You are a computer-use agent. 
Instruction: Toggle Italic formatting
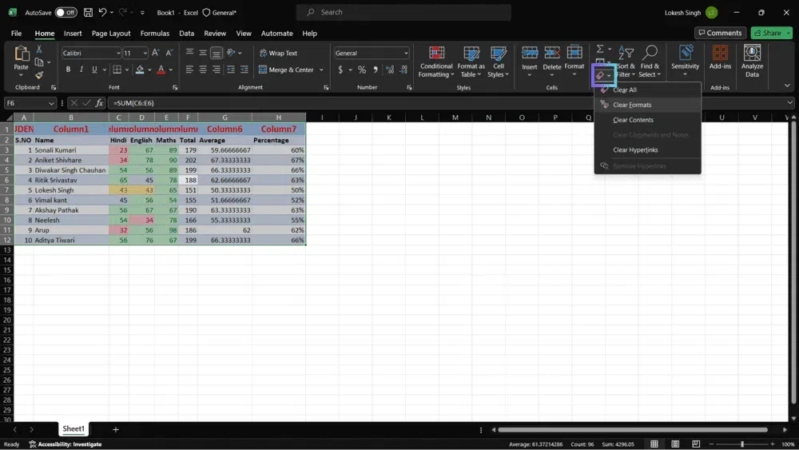[x=81, y=70]
